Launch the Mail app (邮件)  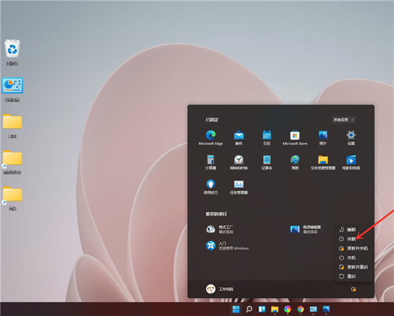(239, 135)
